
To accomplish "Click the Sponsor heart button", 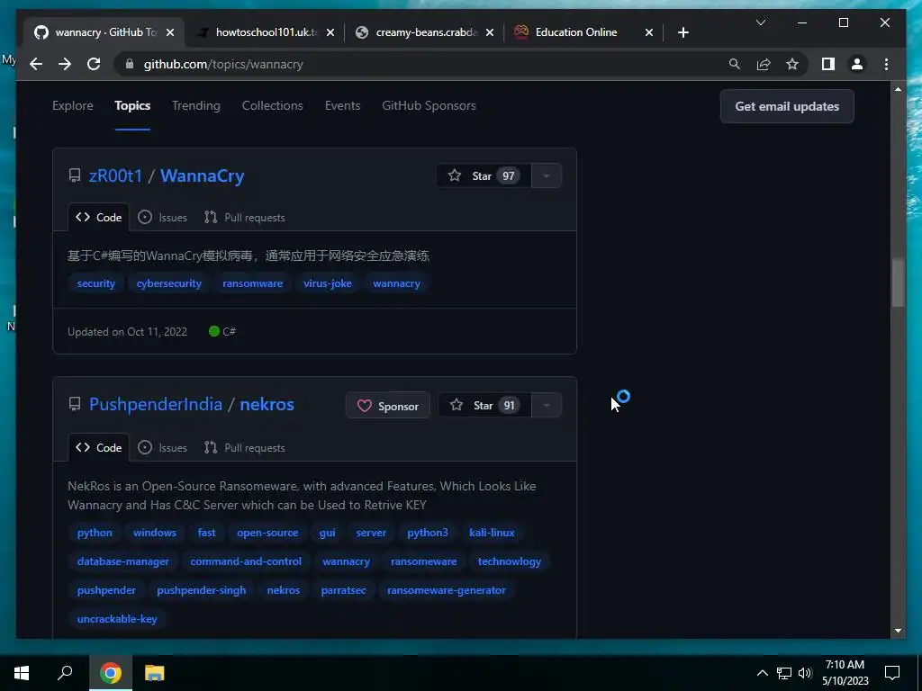I will tap(387, 406).
